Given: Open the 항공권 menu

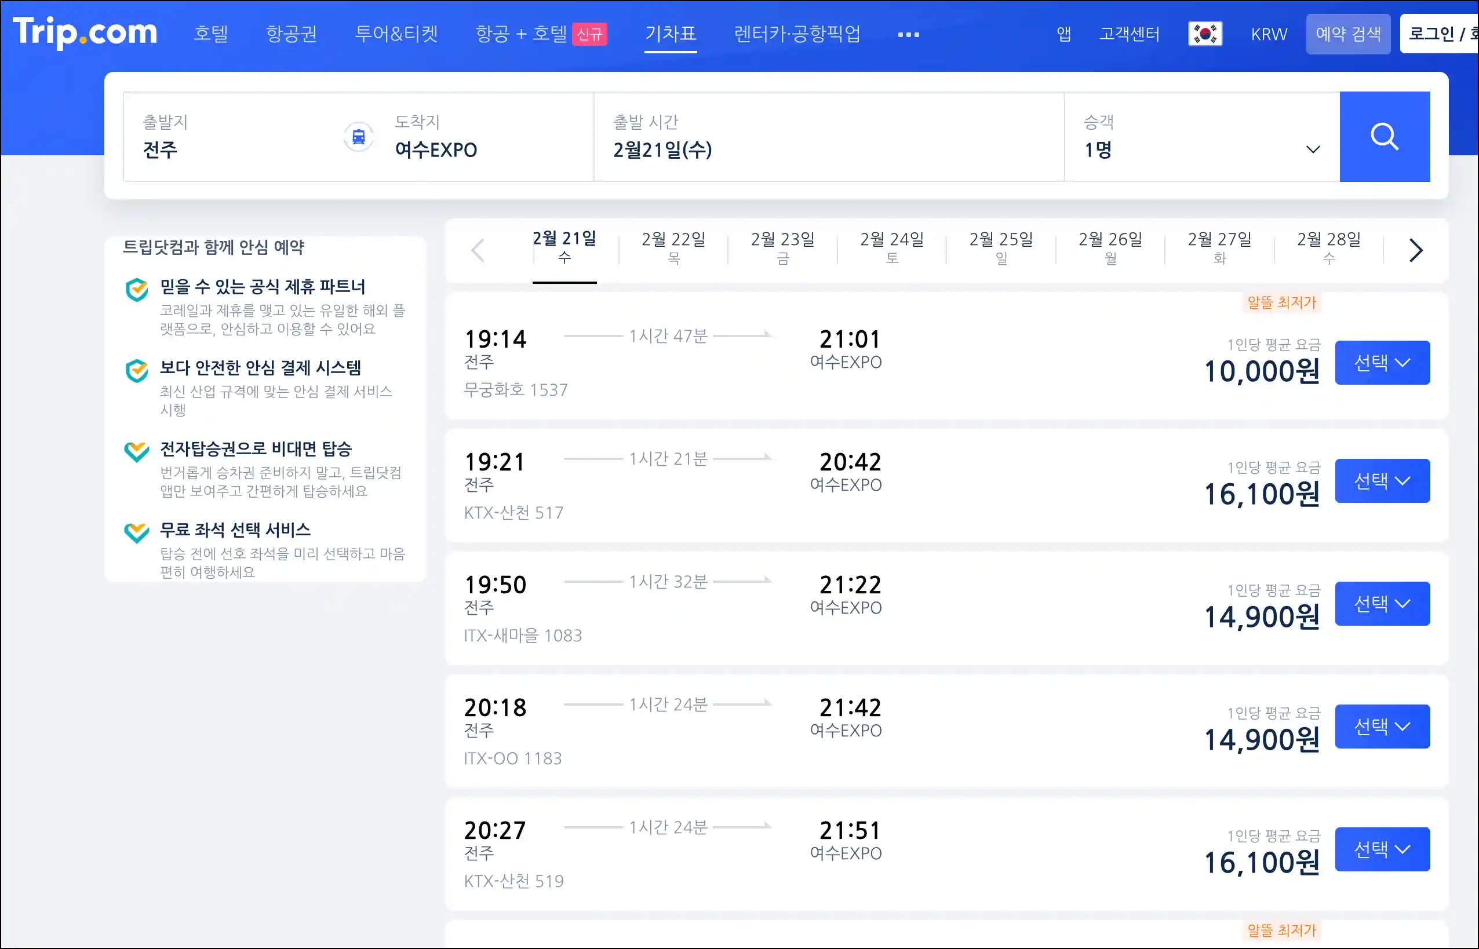Looking at the screenshot, I should coord(292,34).
